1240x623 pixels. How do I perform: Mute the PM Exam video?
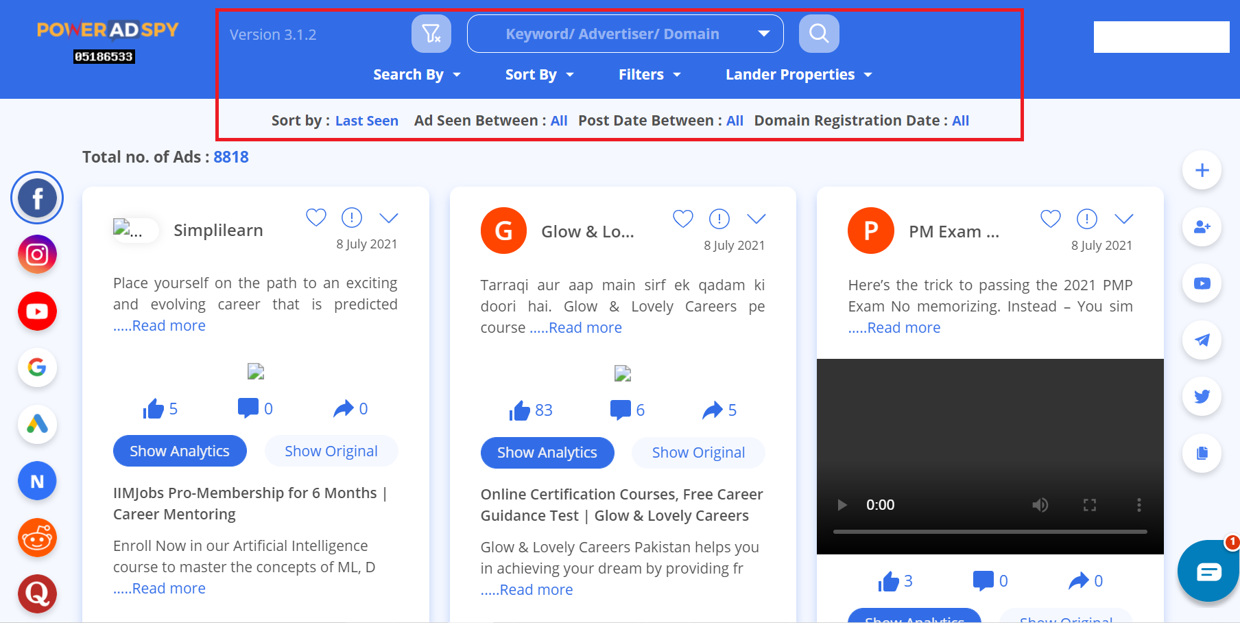pyautogui.click(x=1040, y=505)
